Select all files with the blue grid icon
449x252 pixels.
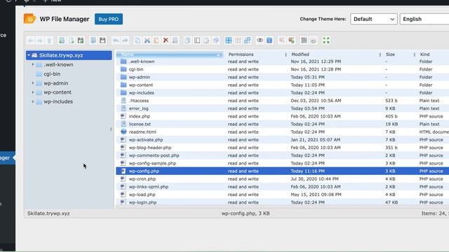(229, 41)
